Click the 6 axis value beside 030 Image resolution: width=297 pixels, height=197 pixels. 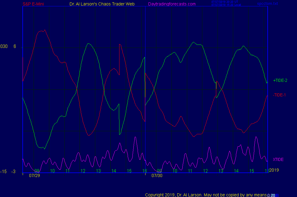click(15, 46)
